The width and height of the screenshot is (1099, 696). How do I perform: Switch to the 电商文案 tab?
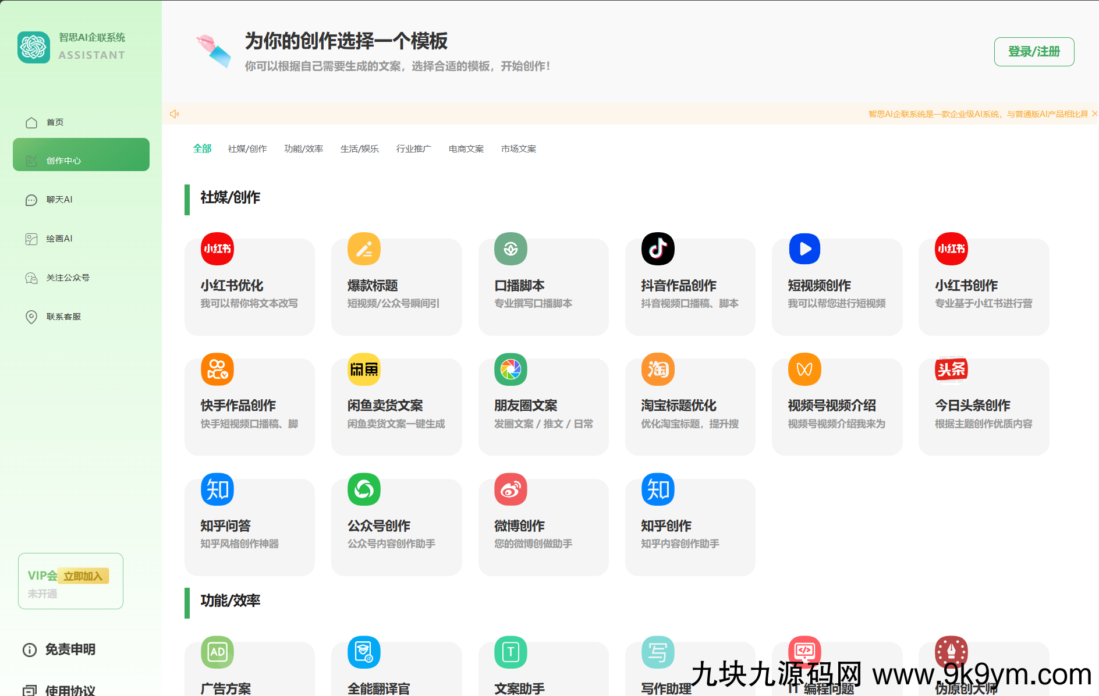466,149
